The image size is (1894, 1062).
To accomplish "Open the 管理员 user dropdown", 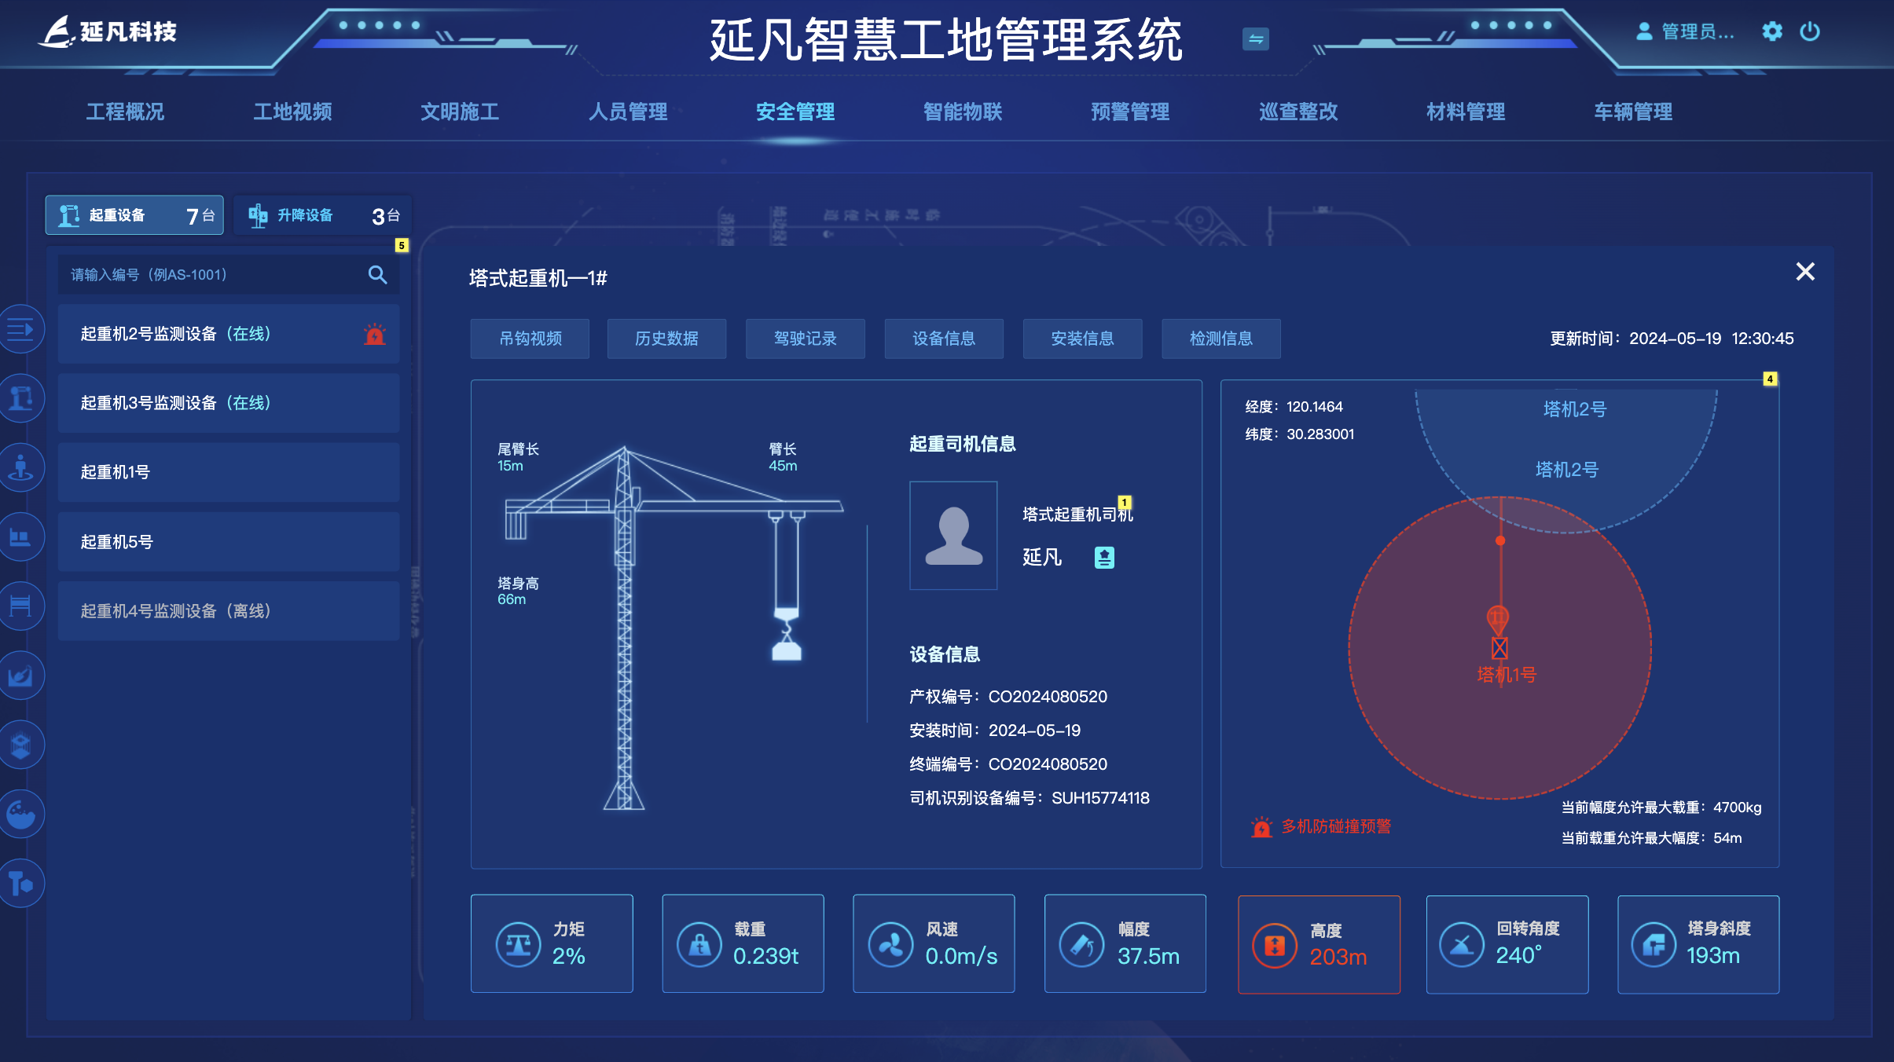I will point(1686,31).
